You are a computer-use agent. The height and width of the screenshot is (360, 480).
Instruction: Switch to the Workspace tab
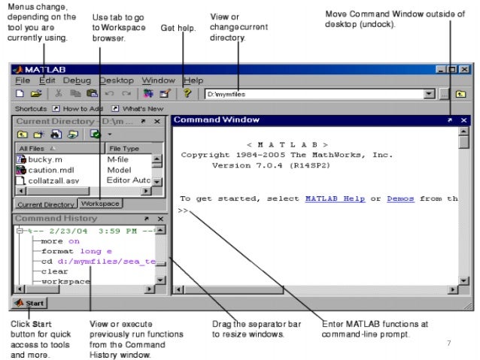[100, 204]
